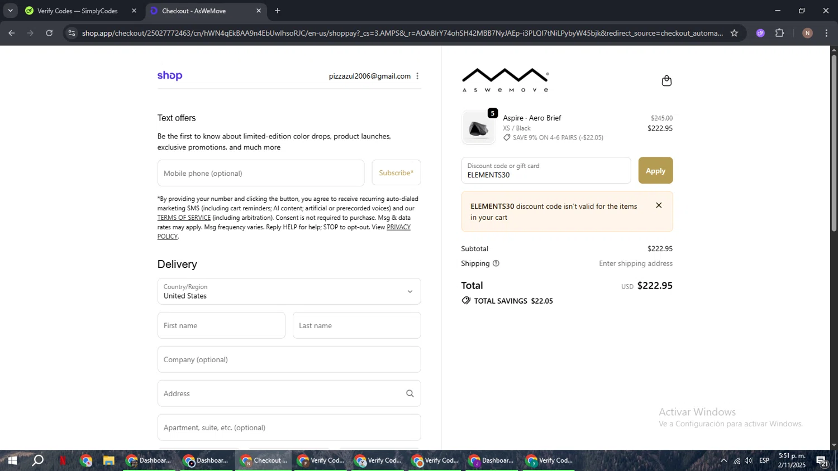Click the Apartment, suite field
The width and height of the screenshot is (838, 471).
(x=289, y=427)
